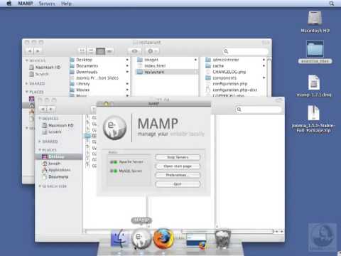Collapse DEVICES section in front Finder sidebar
Image resolution: width=341 pixels, height=256 pixels.
40,118
